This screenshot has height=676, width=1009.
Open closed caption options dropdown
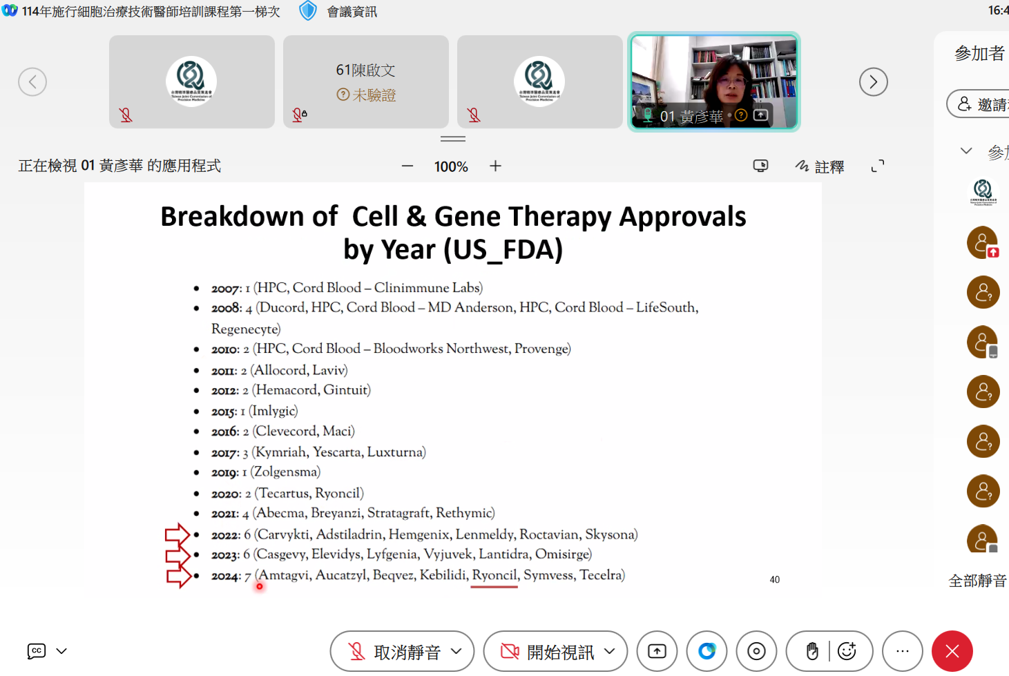click(61, 651)
